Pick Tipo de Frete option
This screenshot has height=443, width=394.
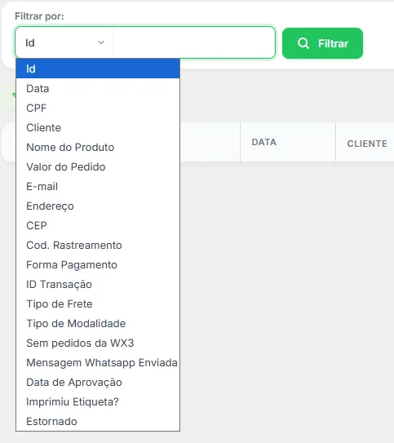click(98, 304)
